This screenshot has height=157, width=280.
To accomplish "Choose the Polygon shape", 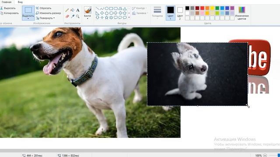I will (x=120, y=9).
